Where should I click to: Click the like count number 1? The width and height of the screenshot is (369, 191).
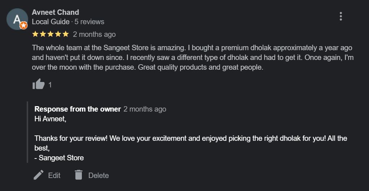50,85
